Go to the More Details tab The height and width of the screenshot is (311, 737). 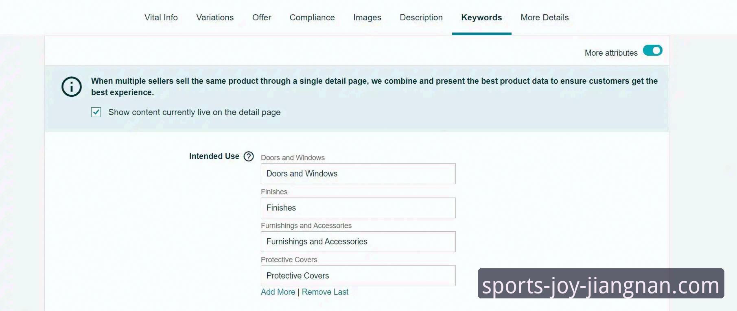545,17
